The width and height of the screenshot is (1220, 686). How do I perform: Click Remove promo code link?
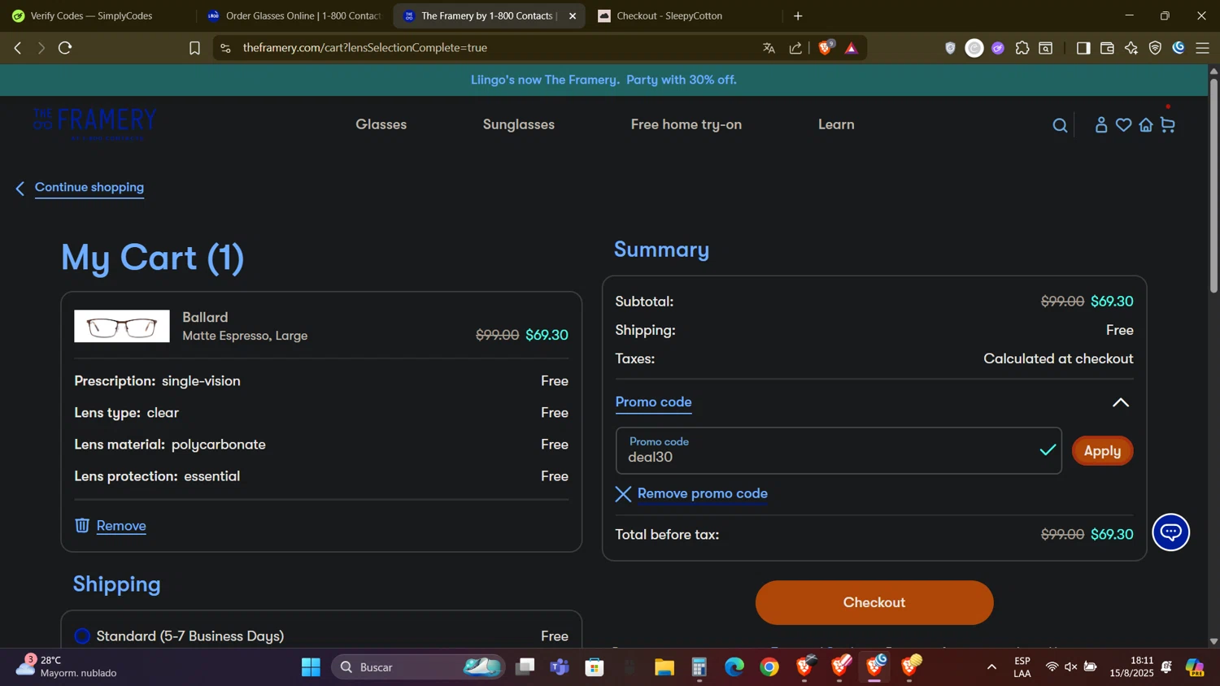click(x=703, y=493)
